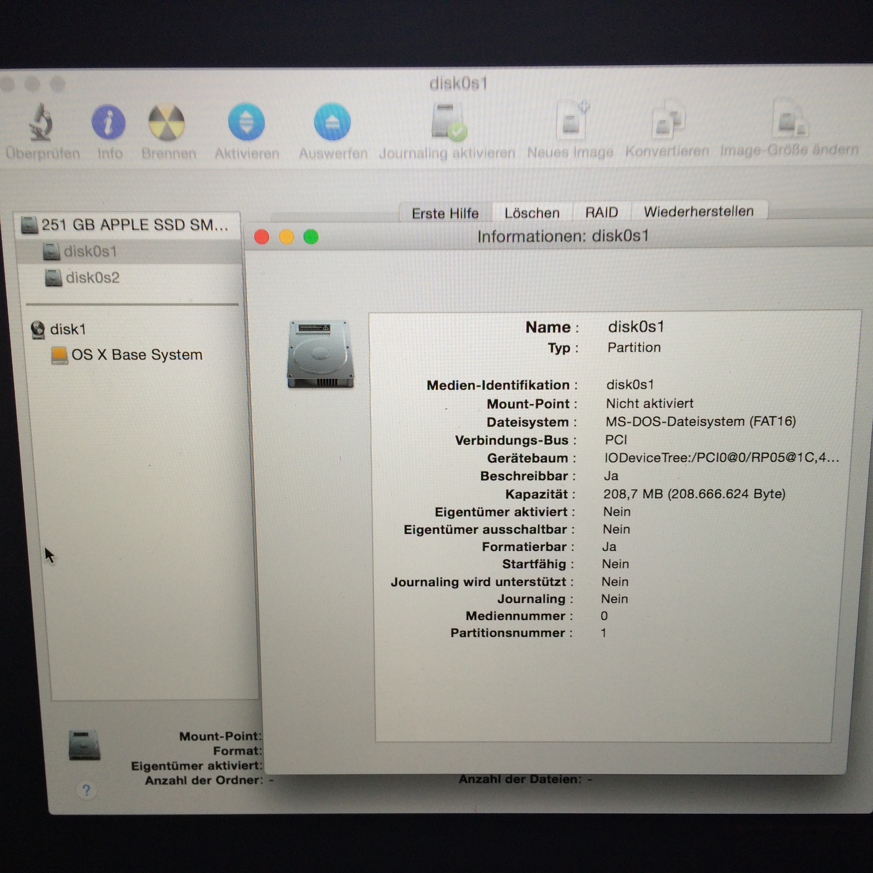This screenshot has width=873, height=873.
Task: Click the MS-DOS-Dateisystem (FAT16) value
Action: coord(701,421)
